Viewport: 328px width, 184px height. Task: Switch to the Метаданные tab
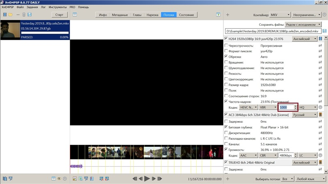[x=120, y=15]
